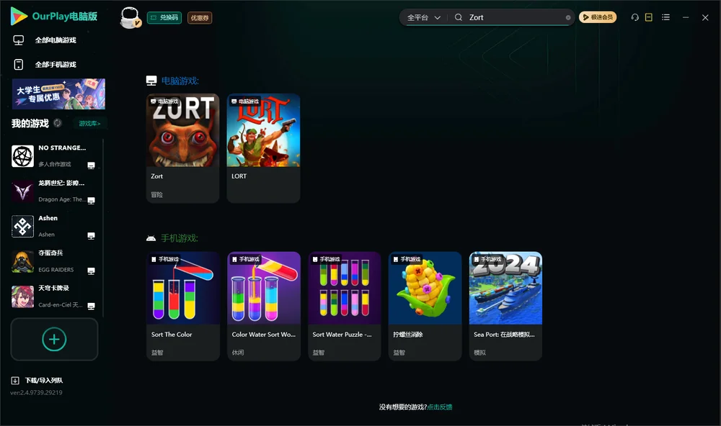Select 全部电脑游戏 in the sidebar
Viewport: 721px width, 426px height.
(x=56, y=40)
